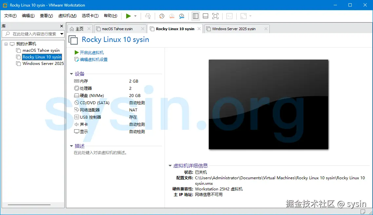Open the manage snapshots wrench icon
373x215 pixels.
pyautogui.click(x=181, y=16)
